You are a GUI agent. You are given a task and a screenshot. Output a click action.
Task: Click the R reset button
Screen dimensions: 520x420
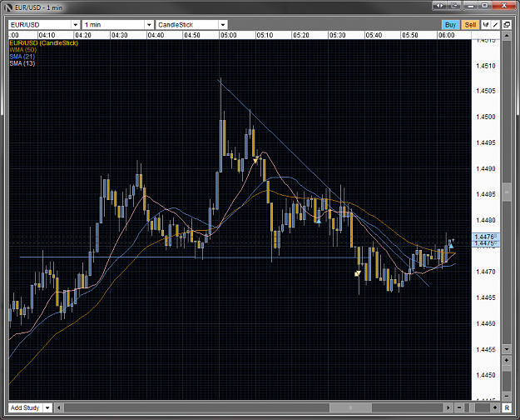click(x=507, y=407)
